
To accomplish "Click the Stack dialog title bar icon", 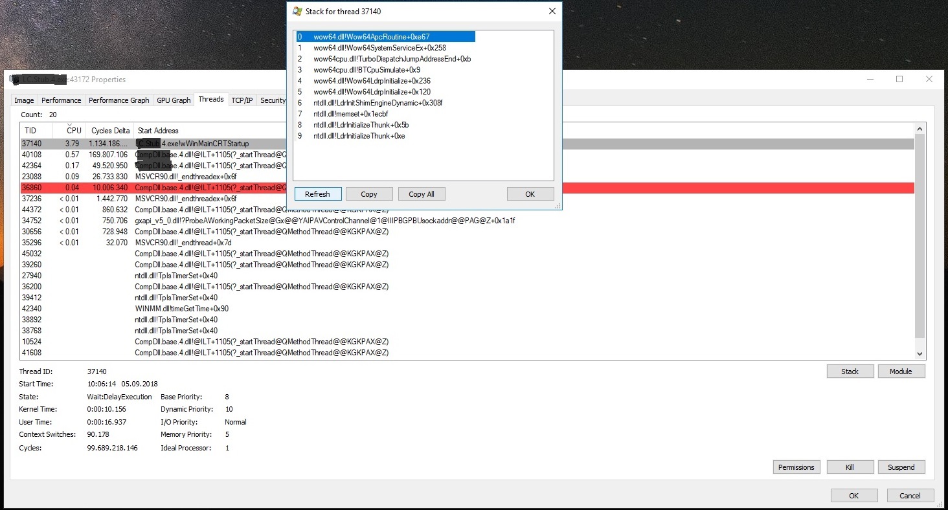I will [297, 11].
